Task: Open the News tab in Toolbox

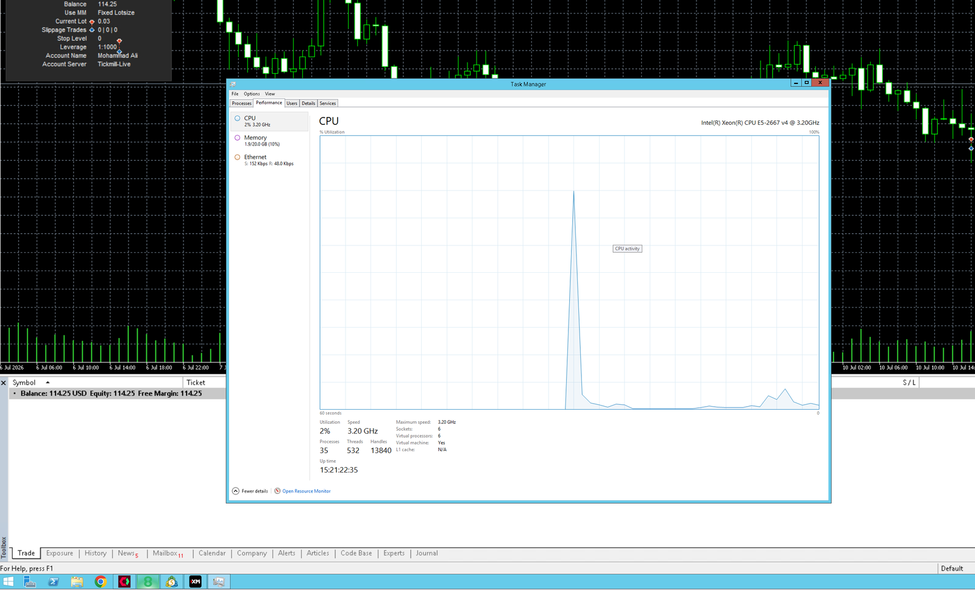Action: tap(128, 553)
